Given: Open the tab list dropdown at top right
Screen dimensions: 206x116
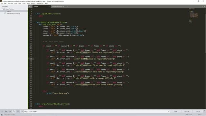Looking at the screenshot, I should pyautogui.click(x=204, y=6).
